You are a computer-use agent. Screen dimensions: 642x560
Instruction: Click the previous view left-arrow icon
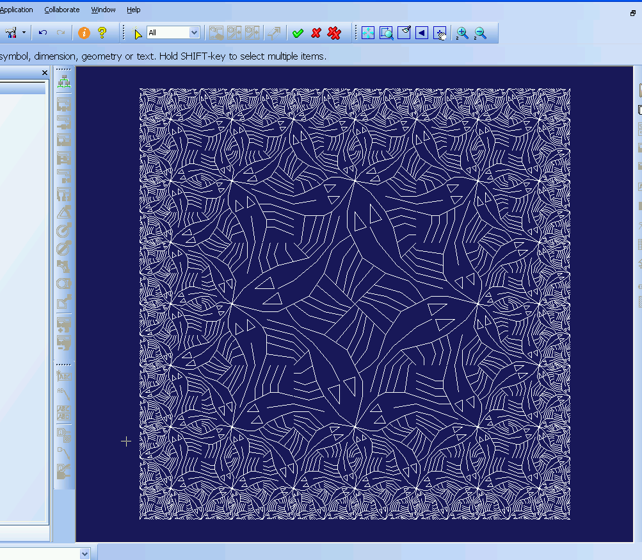[421, 33]
